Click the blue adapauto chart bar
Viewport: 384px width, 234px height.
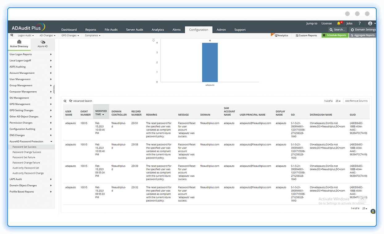pyautogui.click(x=210, y=62)
